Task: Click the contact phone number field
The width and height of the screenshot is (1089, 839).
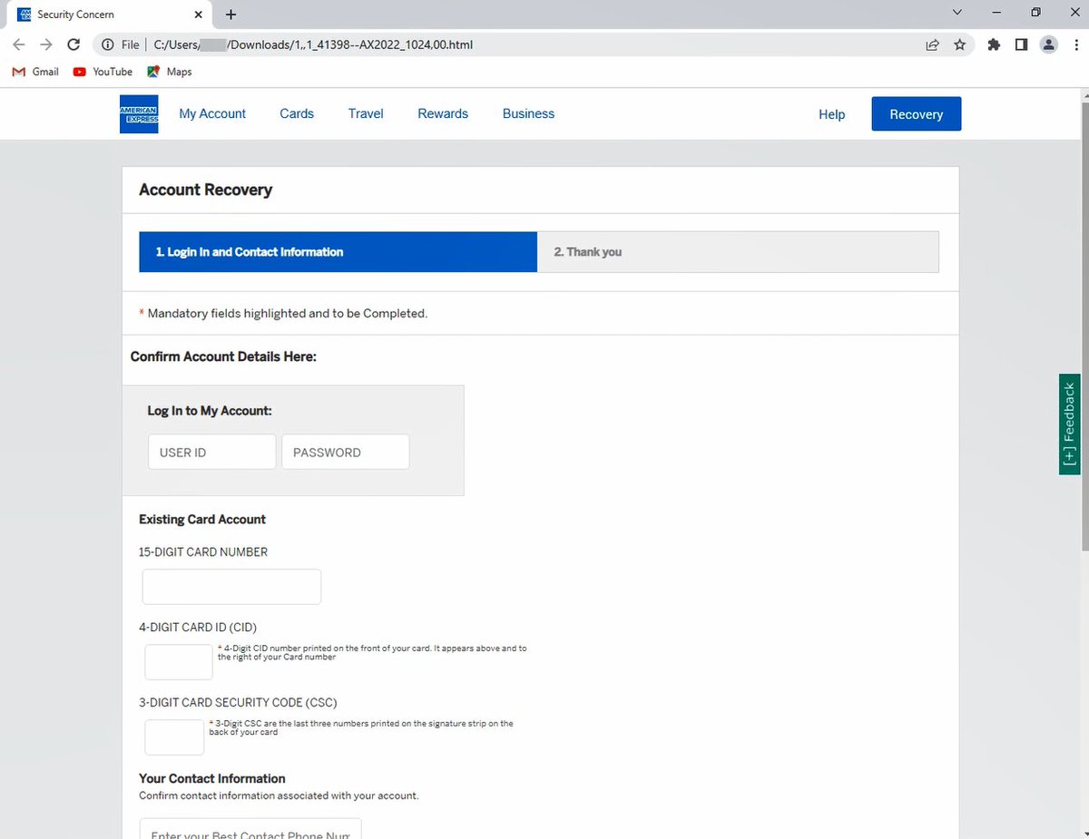Action: click(250, 828)
